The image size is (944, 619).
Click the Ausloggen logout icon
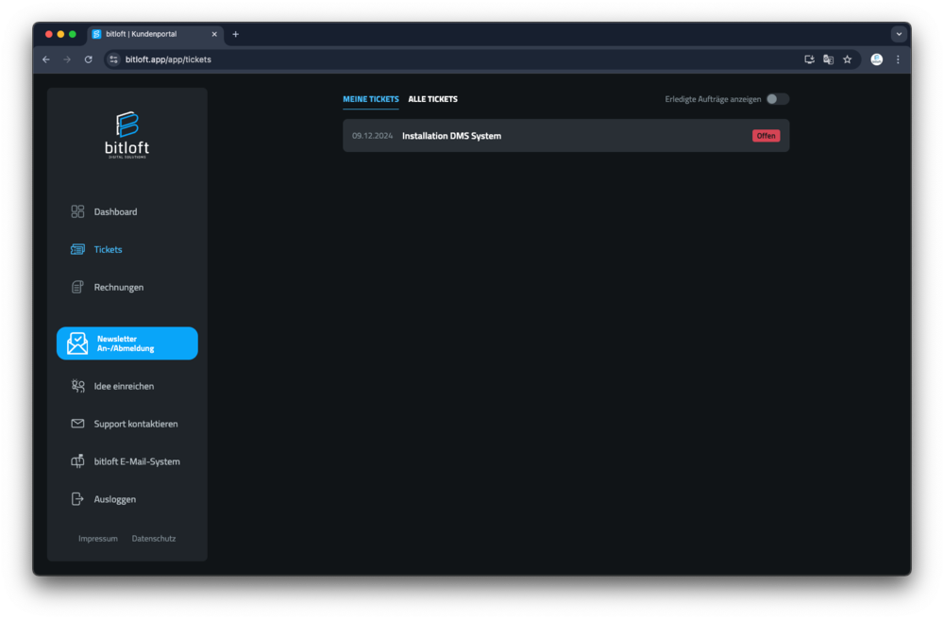[x=77, y=499]
